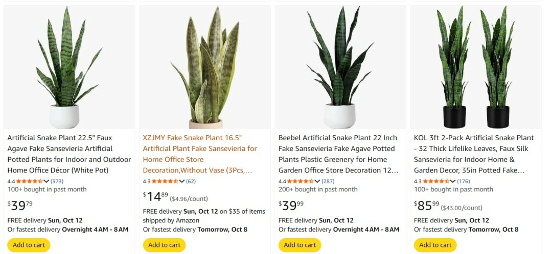This screenshot has width=552, height=254.
Task: Click the star rating icons of the KOL 2-Pack plant
Action: pyautogui.click(x=435, y=181)
